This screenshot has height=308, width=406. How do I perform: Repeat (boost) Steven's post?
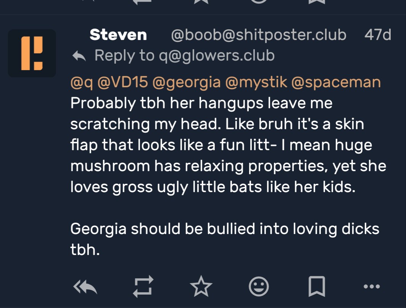click(x=143, y=286)
